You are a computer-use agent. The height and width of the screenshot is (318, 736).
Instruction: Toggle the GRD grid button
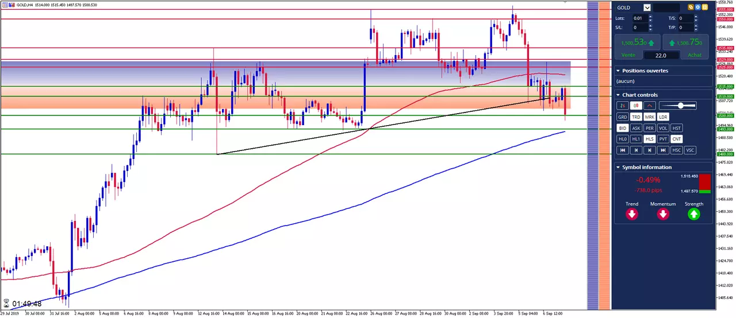(x=622, y=117)
